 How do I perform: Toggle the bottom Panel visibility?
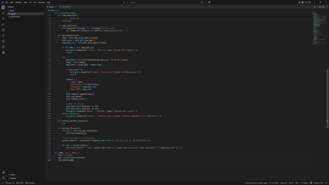pyautogui.click(x=306, y=2)
